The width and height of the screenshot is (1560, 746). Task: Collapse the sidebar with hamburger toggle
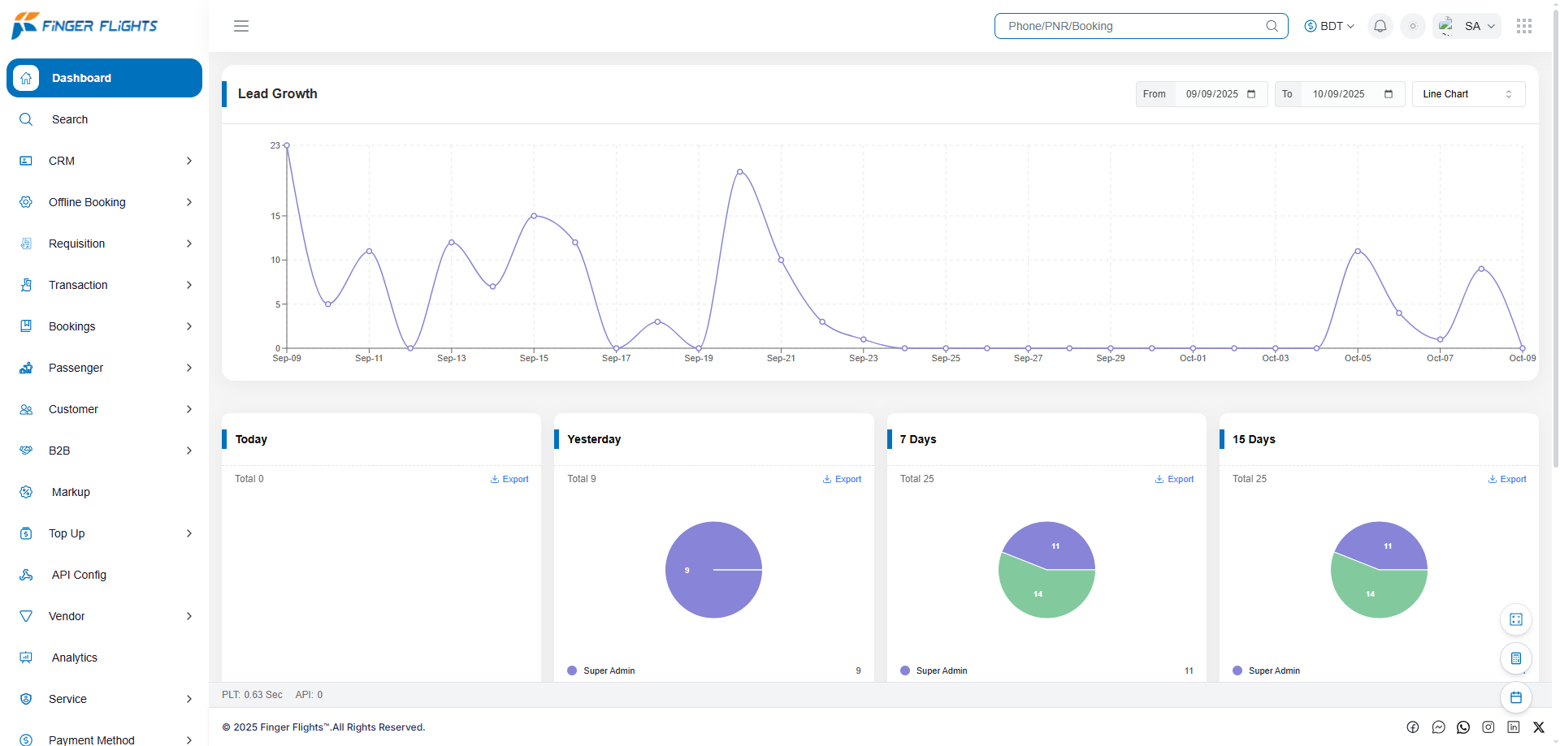pyautogui.click(x=241, y=26)
